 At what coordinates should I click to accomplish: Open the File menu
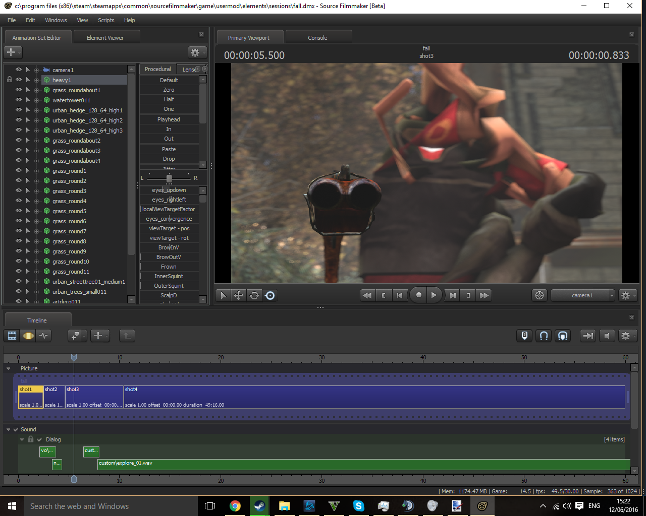point(12,20)
